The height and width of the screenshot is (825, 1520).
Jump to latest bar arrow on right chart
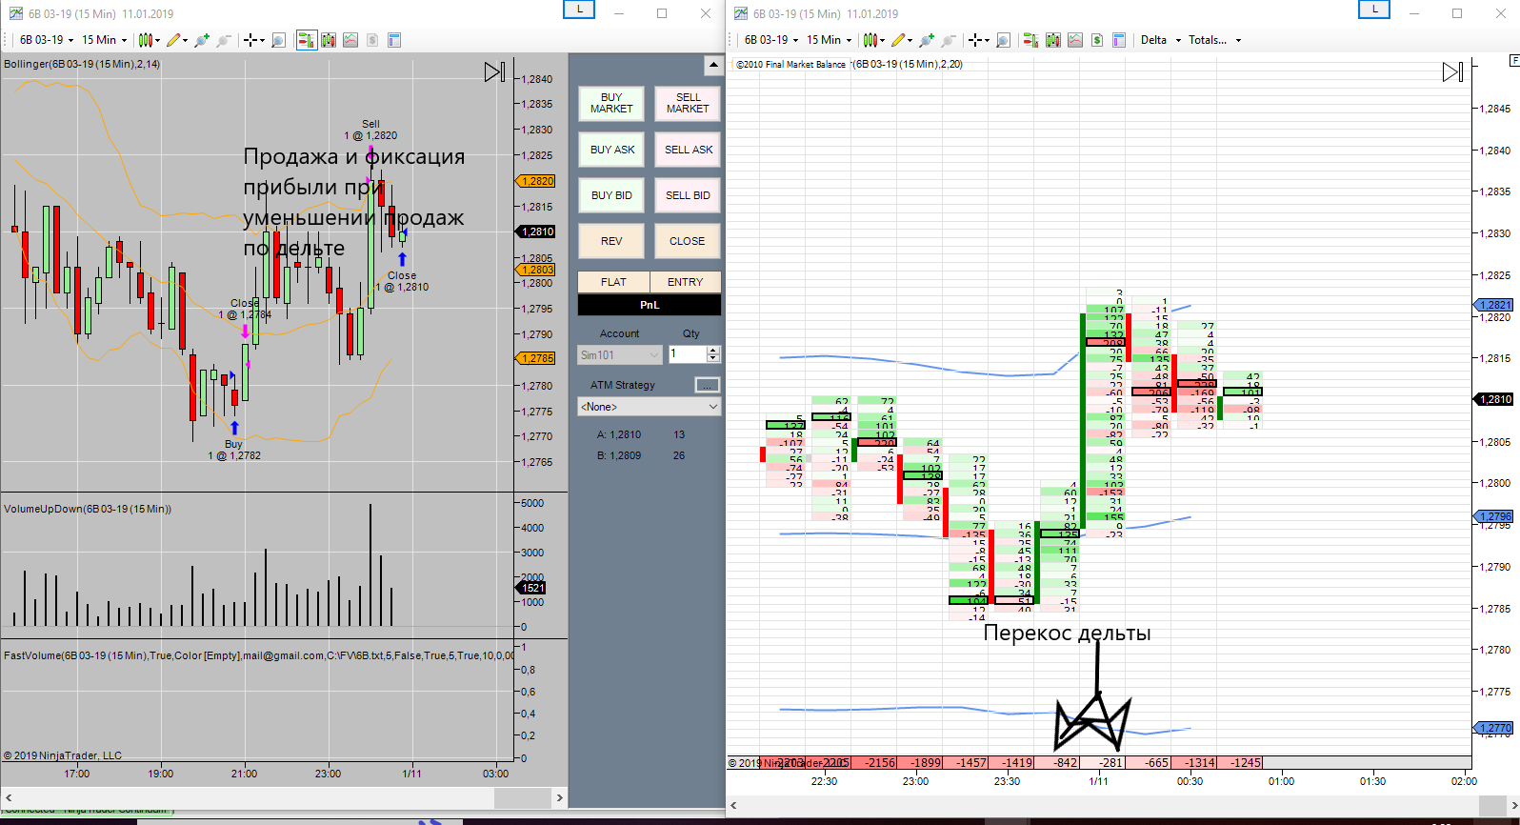click(x=1452, y=71)
